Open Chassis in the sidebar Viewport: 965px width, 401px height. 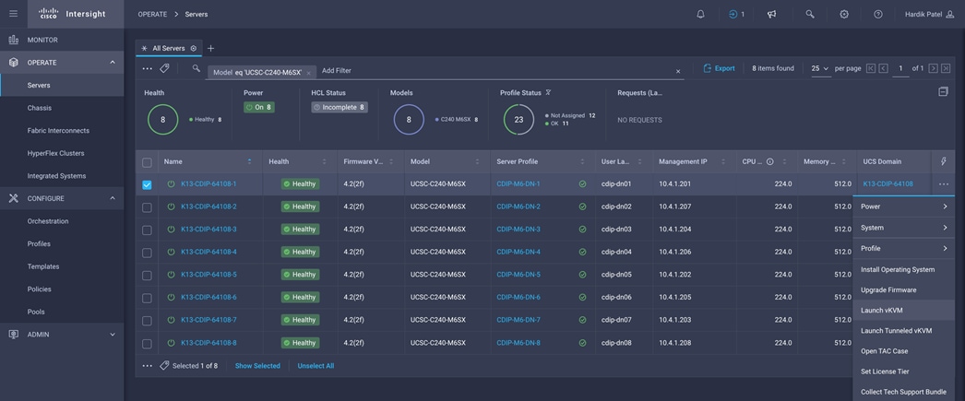click(40, 108)
